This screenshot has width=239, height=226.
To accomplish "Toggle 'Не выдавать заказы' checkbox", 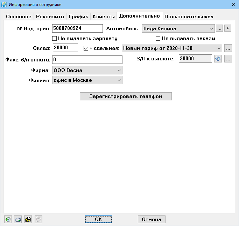I will (x=158, y=38).
